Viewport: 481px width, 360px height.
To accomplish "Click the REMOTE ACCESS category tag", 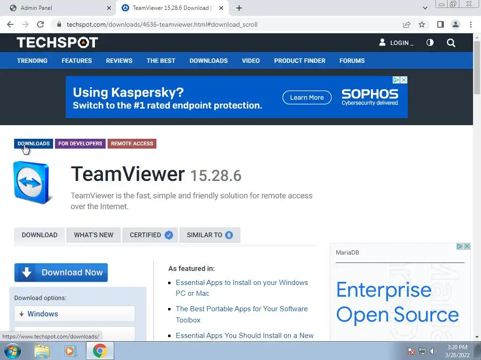I will [132, 143].
